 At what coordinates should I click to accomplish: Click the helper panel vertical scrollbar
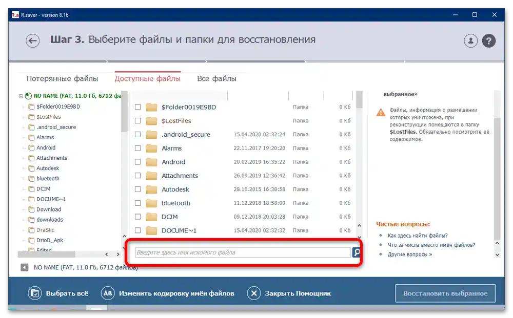click(497, 178)
